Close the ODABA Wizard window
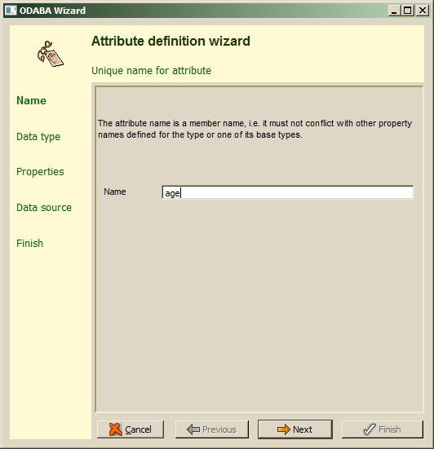Viewport: 434px width, 449px height. 423,11
